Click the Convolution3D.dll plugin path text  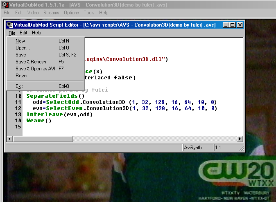[x=127, y=59]
